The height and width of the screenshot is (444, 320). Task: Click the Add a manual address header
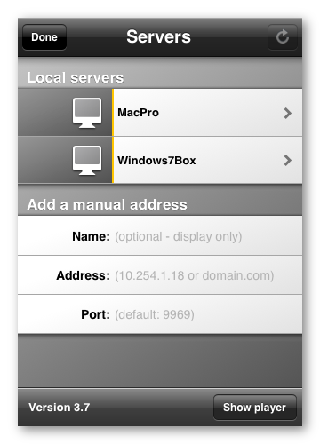point(108,204)
